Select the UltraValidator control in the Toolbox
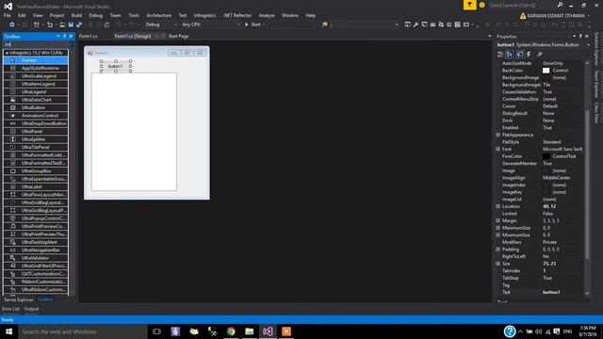Image resolution: width=603 pixels, height=339 pixels. pyautogui.click(x=36, y=258)
